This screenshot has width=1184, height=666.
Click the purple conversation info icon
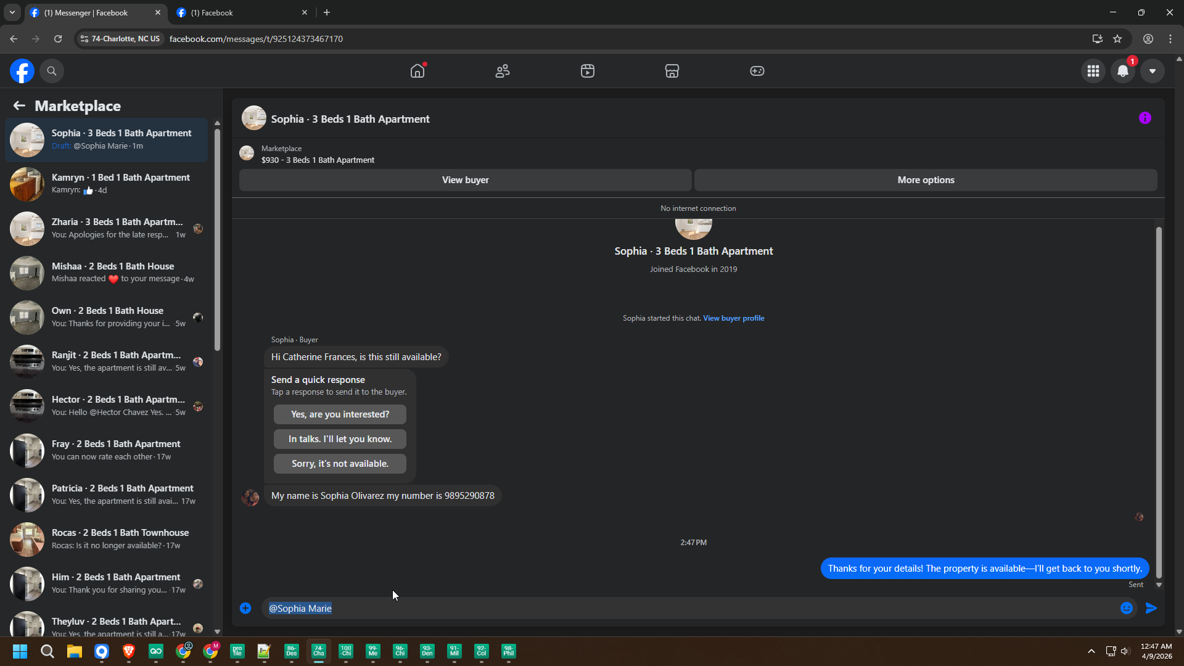coord(1145,118)
